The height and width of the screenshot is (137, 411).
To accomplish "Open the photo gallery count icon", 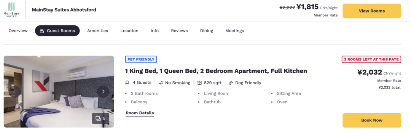I will tap(100, 118).
